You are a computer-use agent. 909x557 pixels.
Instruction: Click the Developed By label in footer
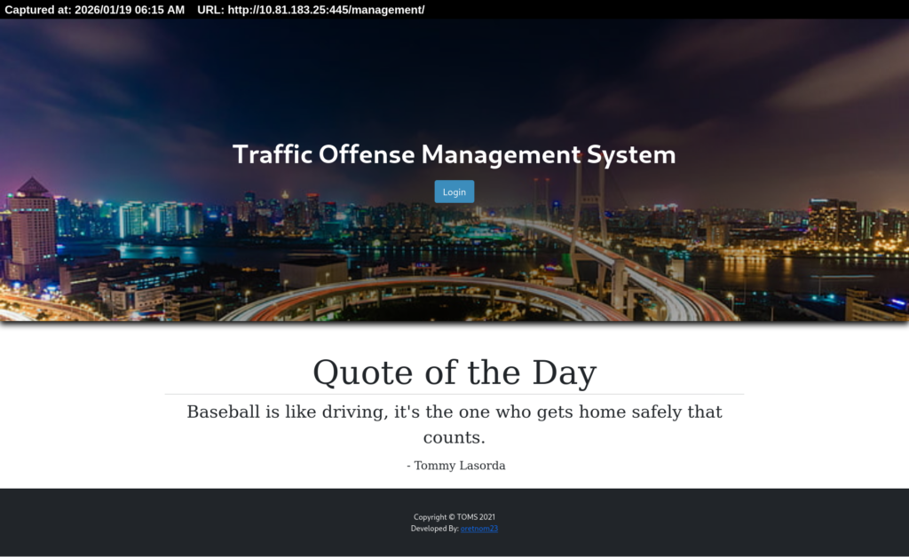[434, 529]
